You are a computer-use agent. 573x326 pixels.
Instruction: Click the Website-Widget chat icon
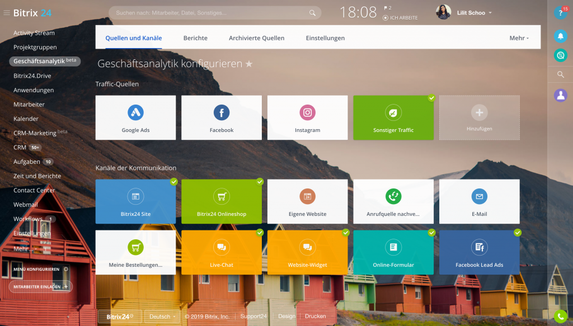pyautogui.click(x=307, y=247)
